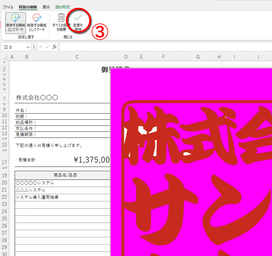The image size is (272, 256).
Task: Open the ファイル menu tab
Action: (8, 7)
